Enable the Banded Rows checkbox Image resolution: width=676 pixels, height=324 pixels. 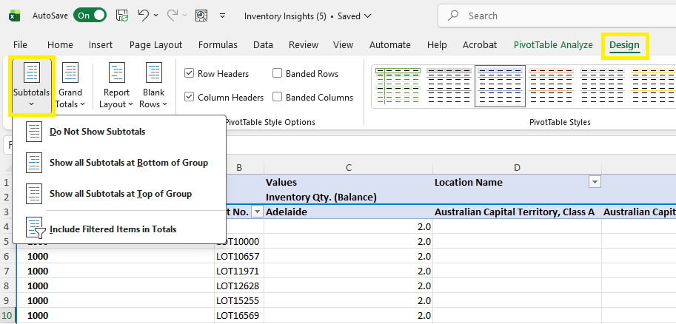coord(278,73)
